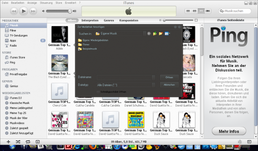Open Genius in the sidebar
This screenshot has height=151, width=258.
[x=24, y=86]
